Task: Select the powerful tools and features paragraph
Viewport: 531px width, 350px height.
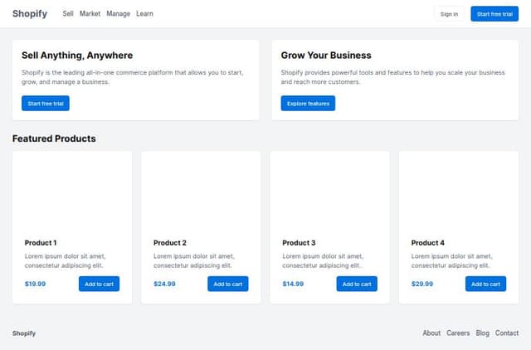Action: (392, 77)
